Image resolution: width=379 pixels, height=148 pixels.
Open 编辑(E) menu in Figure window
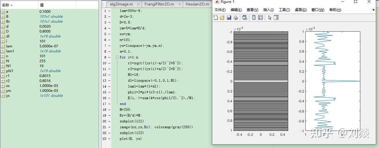(x=236, y=10)
